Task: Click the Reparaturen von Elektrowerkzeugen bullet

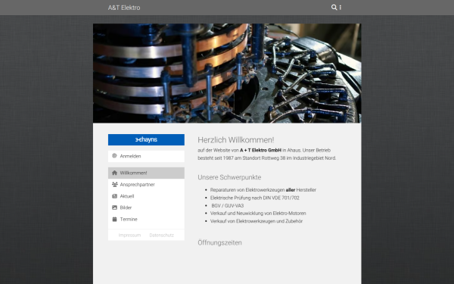Action: click(x=263, y=190)
